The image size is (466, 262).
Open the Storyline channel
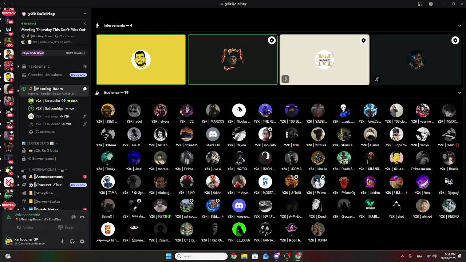click(54, 193)
